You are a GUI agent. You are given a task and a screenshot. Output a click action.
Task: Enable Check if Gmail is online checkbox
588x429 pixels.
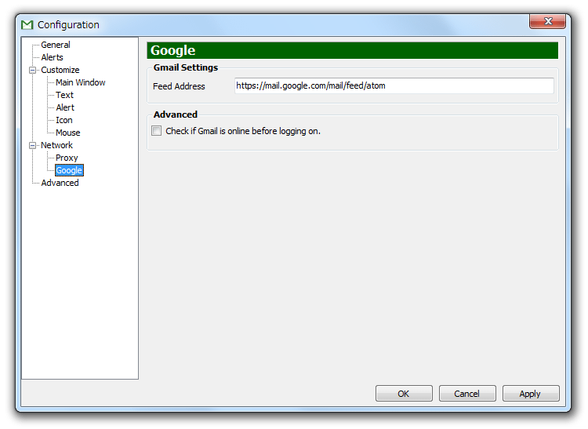point(156,131)
